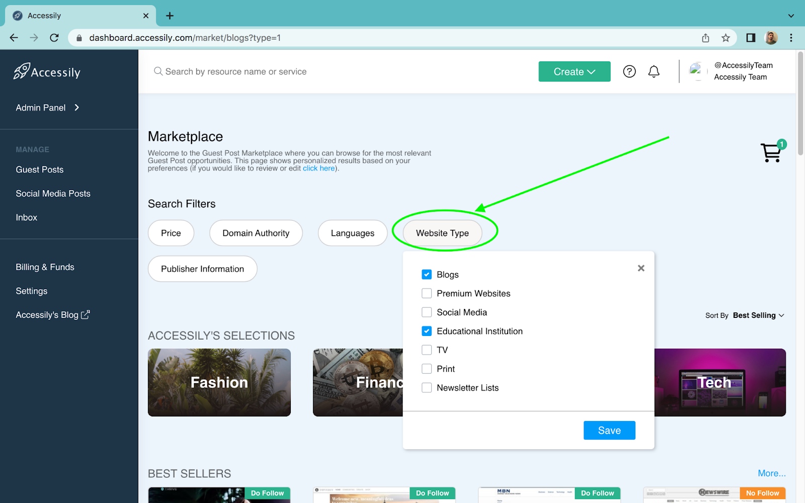Open the Domain Authority filter
805x503 pixels.
[x=256, y=233]
